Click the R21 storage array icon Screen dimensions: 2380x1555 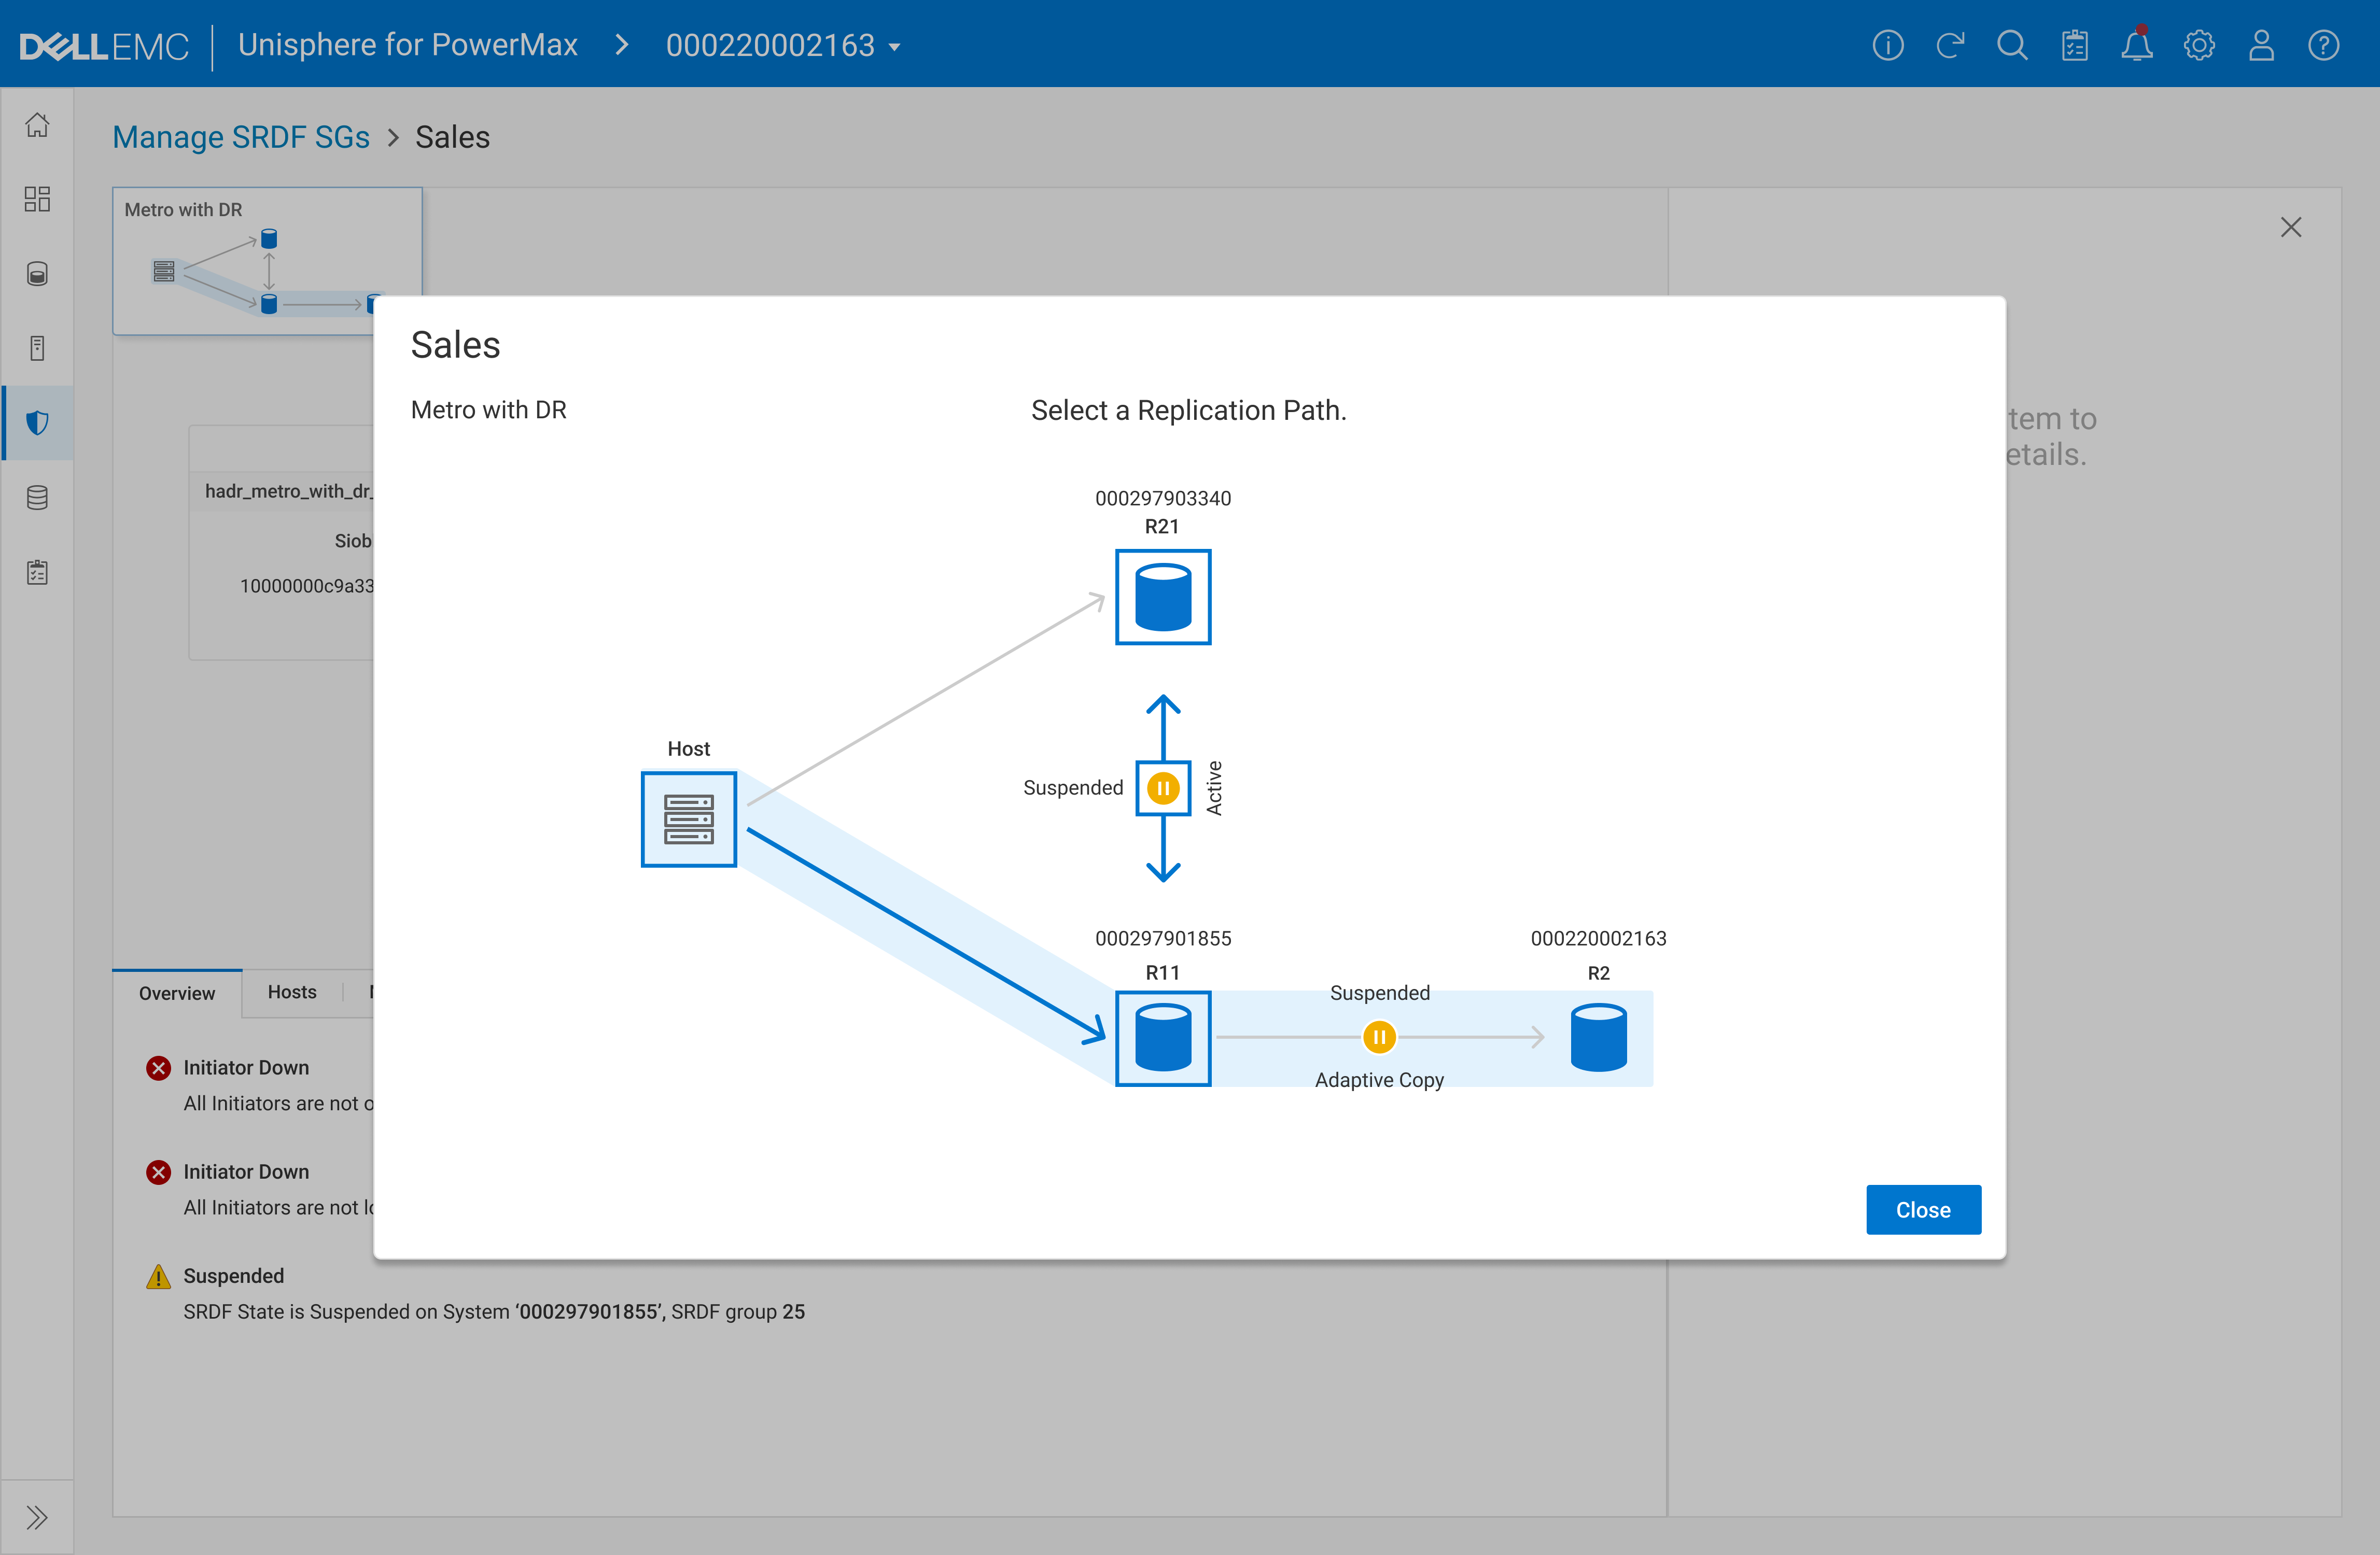coord(1162,597)
